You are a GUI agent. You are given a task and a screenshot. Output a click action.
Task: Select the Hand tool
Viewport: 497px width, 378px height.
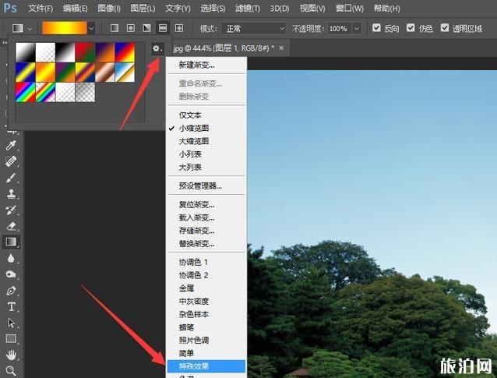click(12, 355)
